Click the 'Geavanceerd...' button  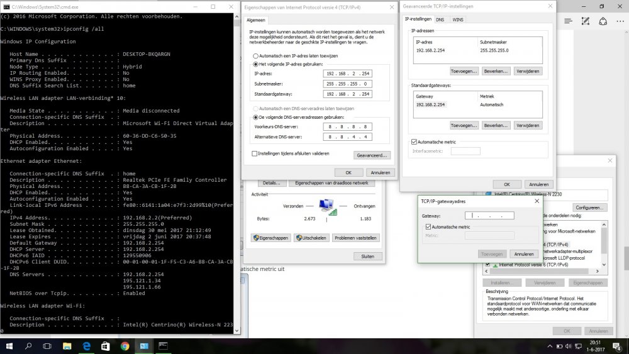pos(372,155)
